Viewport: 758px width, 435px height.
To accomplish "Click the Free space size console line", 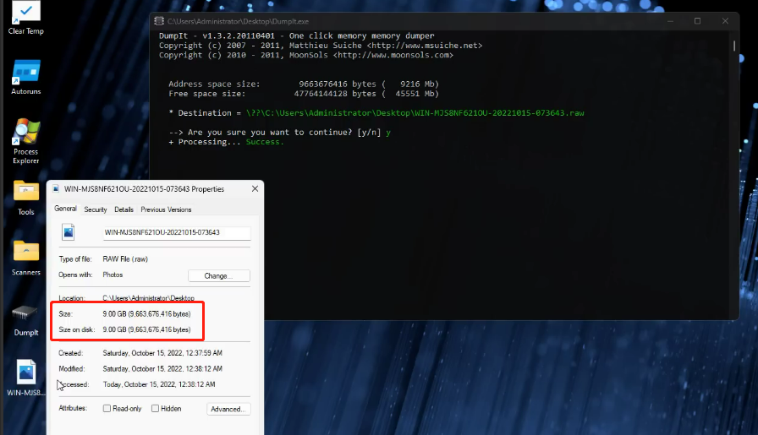I will coord(304,94).
